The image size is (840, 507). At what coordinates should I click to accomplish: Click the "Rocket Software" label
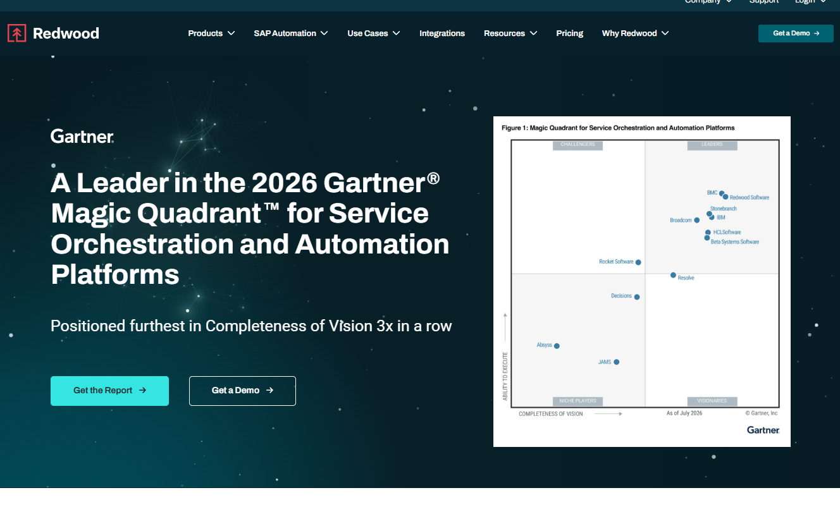point(616,262)
